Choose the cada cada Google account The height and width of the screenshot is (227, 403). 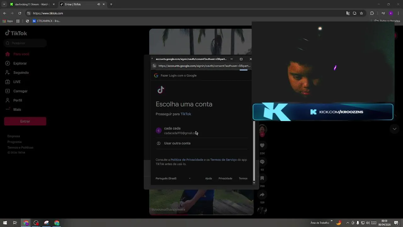tap(201, 131)
